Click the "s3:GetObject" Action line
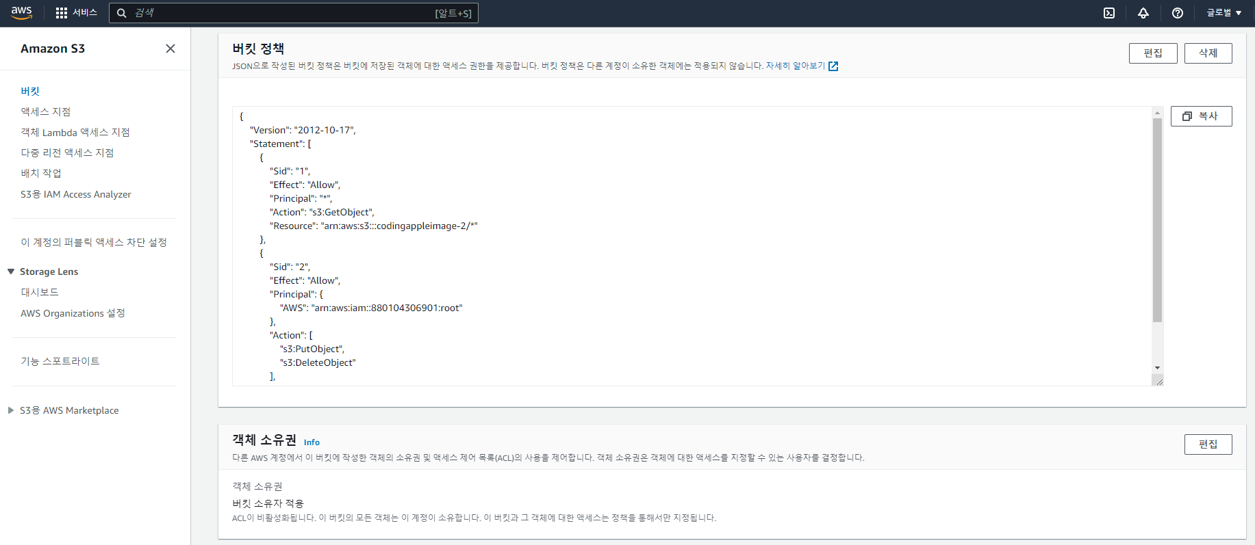Image resolution: width=1255 pixels, height=545 pixels. (322, 212)
